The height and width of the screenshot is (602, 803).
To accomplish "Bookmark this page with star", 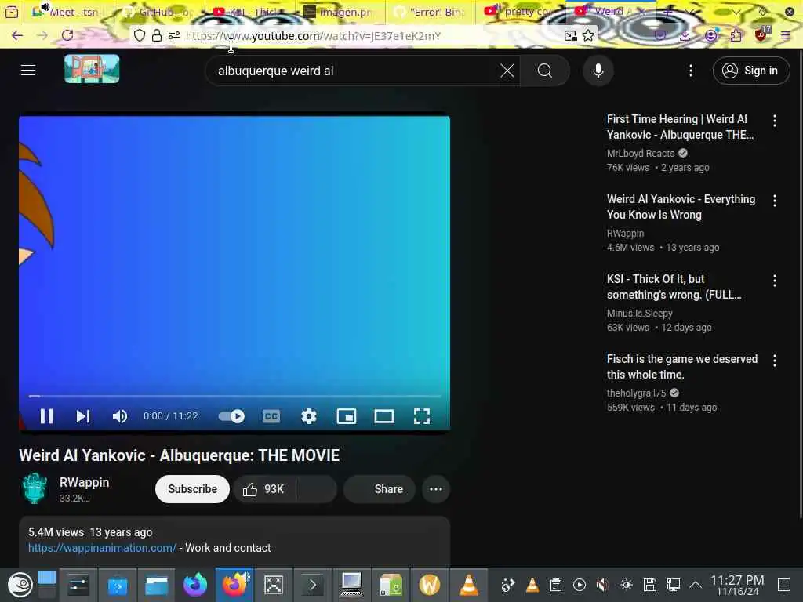I will click(588, 35).
